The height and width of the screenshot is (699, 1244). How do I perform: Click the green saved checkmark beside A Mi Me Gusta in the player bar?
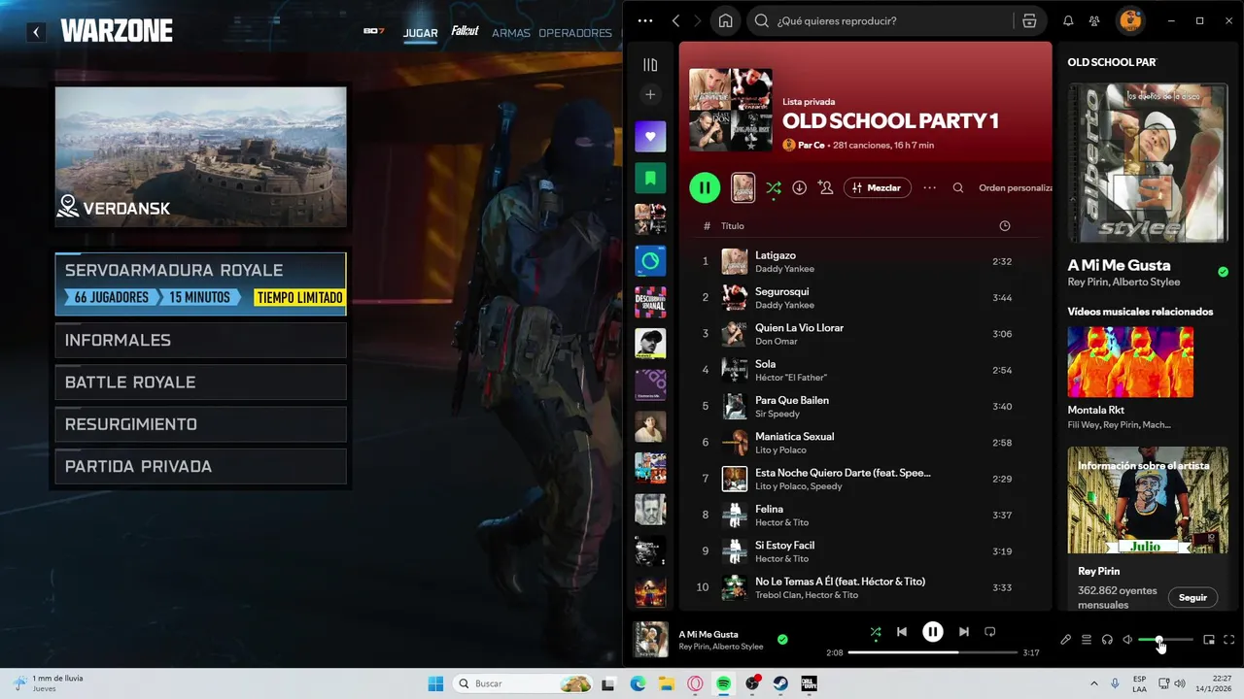782,640
